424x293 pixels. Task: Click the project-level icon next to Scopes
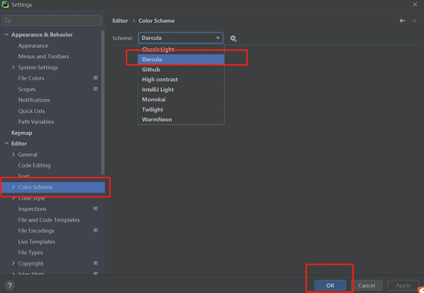(x=95, y=89)
